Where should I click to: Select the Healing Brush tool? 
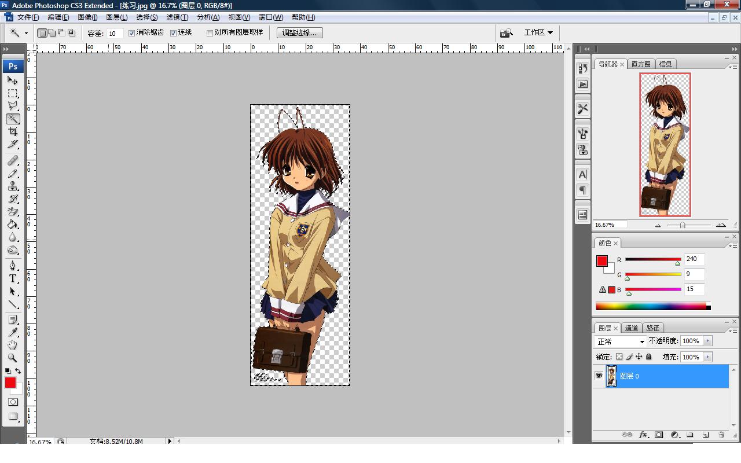pyautogui.click(x=13, y=160)
